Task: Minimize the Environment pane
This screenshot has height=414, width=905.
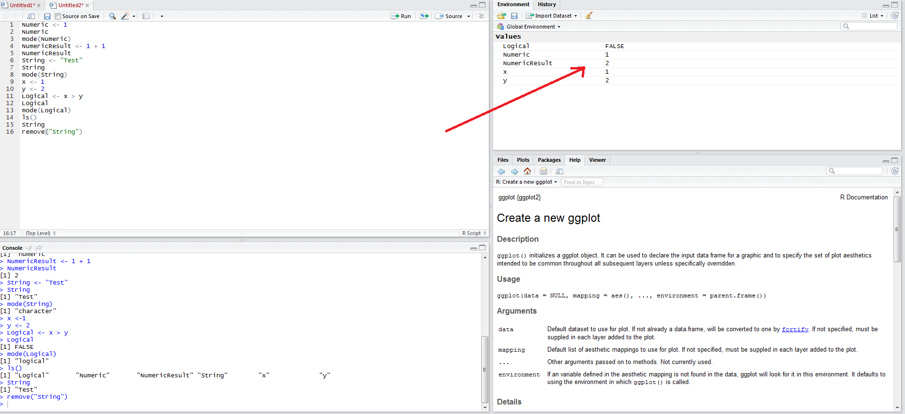Action: point(886,5)
